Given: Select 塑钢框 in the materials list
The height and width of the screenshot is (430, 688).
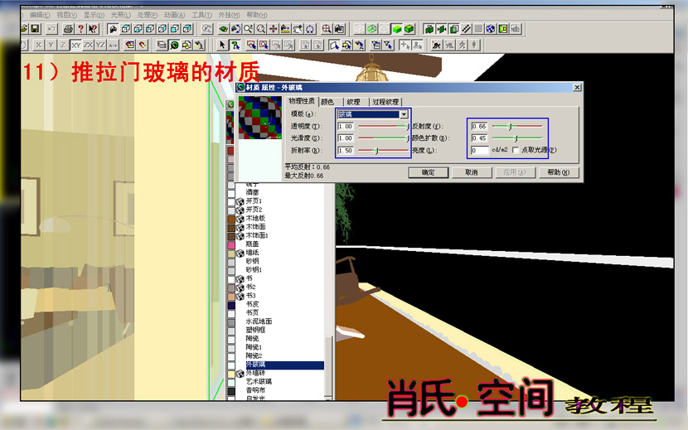Looking at the screenshot, I should click(x=255, y=330).
